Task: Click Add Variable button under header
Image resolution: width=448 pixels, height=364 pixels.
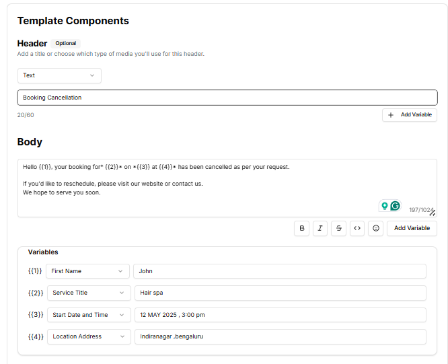Action: coord(410,115)
